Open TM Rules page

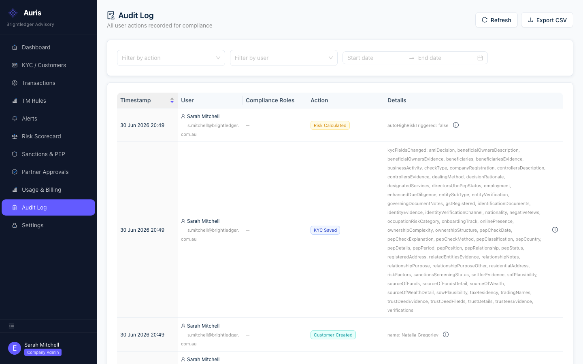click(48, 101)
